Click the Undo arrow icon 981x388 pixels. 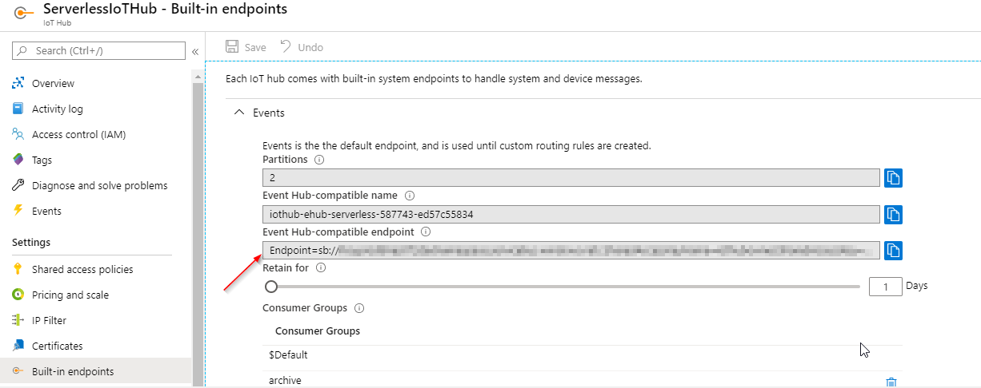click(286, 46)
